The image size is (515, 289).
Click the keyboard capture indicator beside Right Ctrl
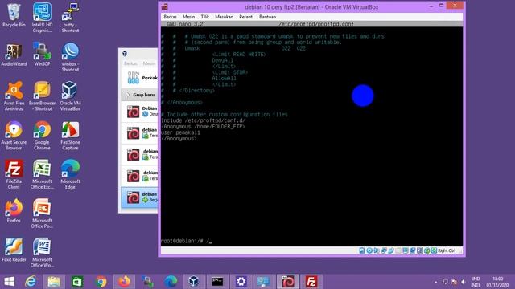[434, 250]
